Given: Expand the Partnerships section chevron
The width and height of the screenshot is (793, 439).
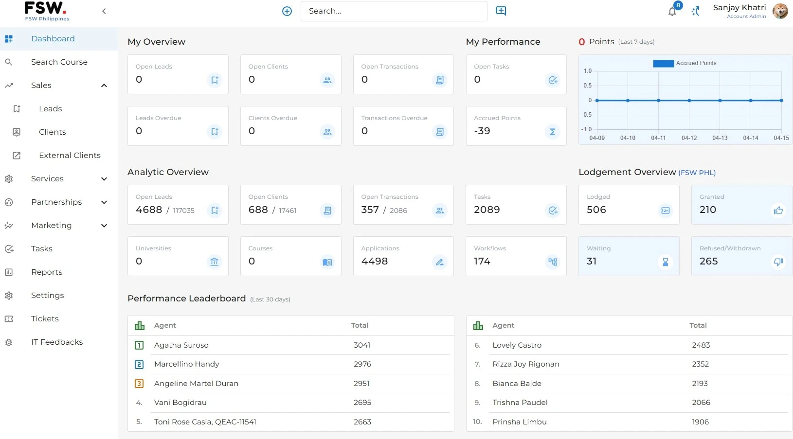Looking at the screenshot, I should 104,202.
